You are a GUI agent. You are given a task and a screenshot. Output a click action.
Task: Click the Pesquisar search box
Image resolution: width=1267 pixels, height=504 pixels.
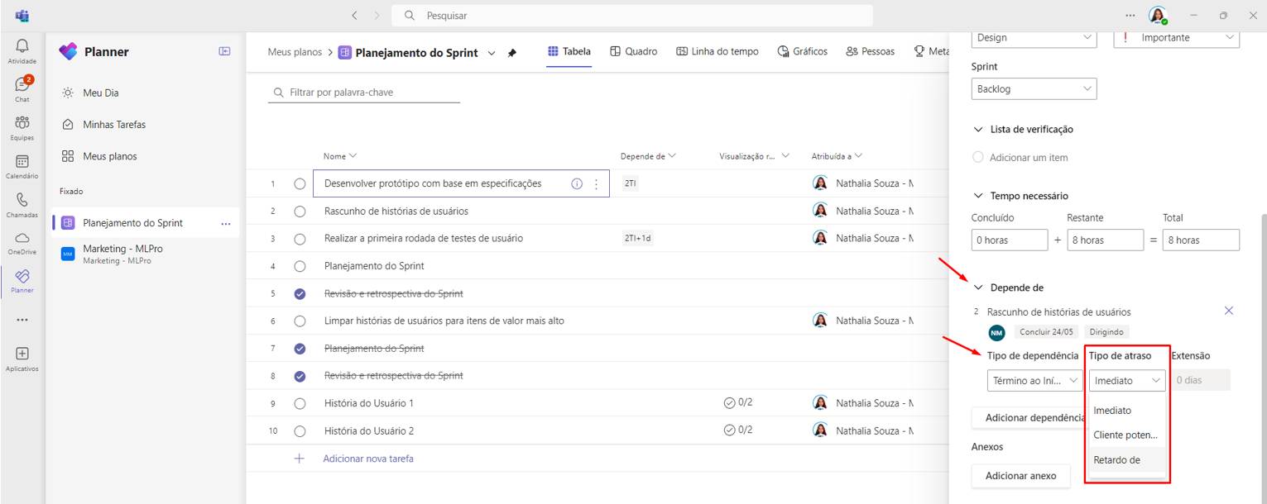point(632,16)
